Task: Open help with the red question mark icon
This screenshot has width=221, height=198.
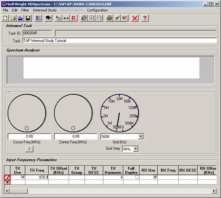Action: point(145,18)
